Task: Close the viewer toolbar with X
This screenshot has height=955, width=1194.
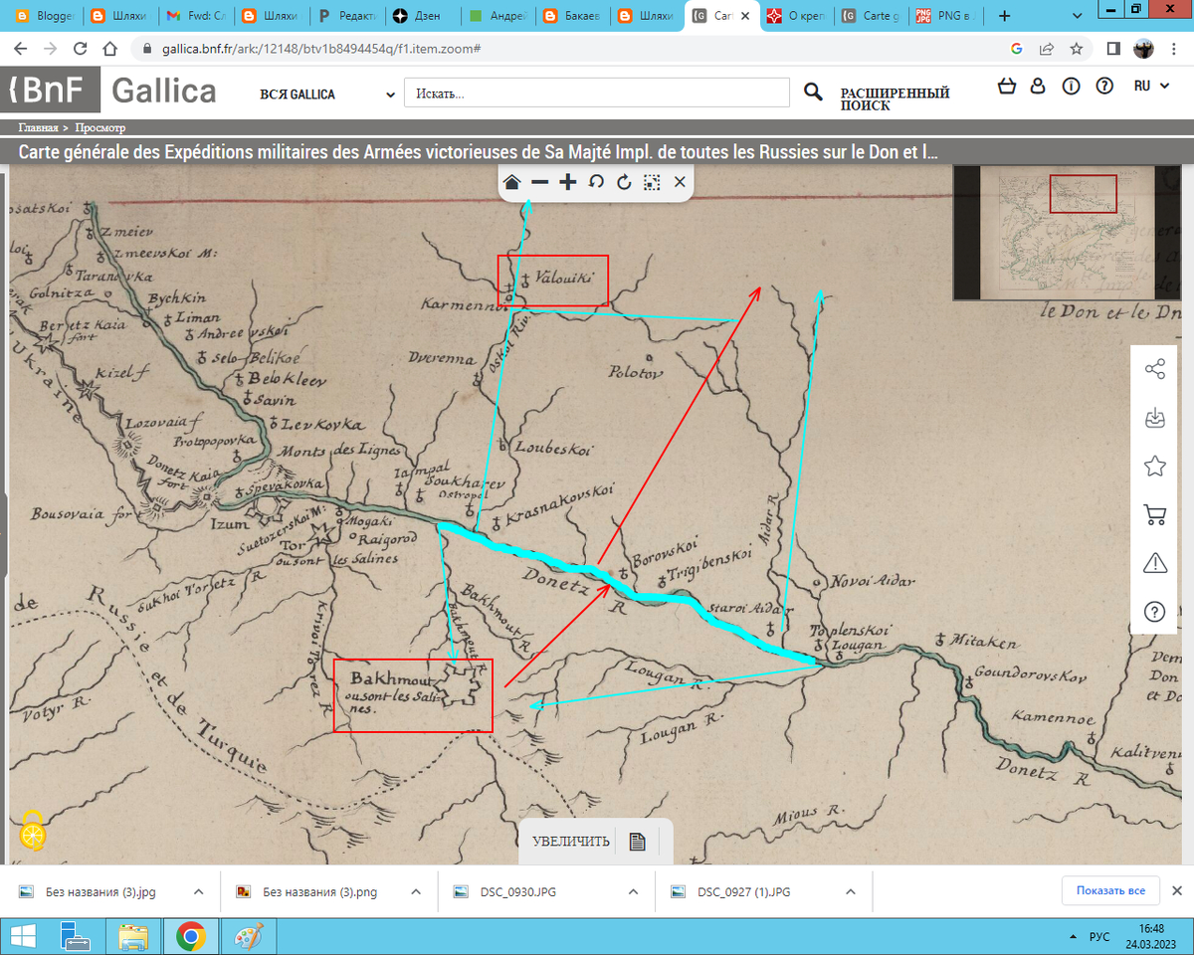Action: click(680, 182)
